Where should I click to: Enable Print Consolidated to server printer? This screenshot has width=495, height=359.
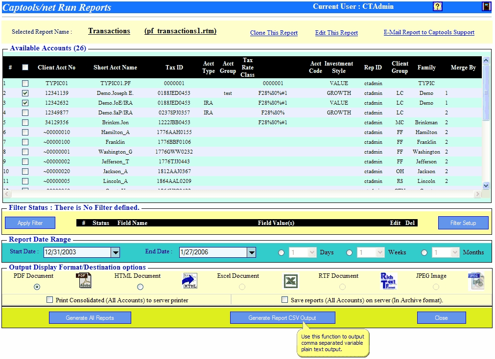coord(49,299)
